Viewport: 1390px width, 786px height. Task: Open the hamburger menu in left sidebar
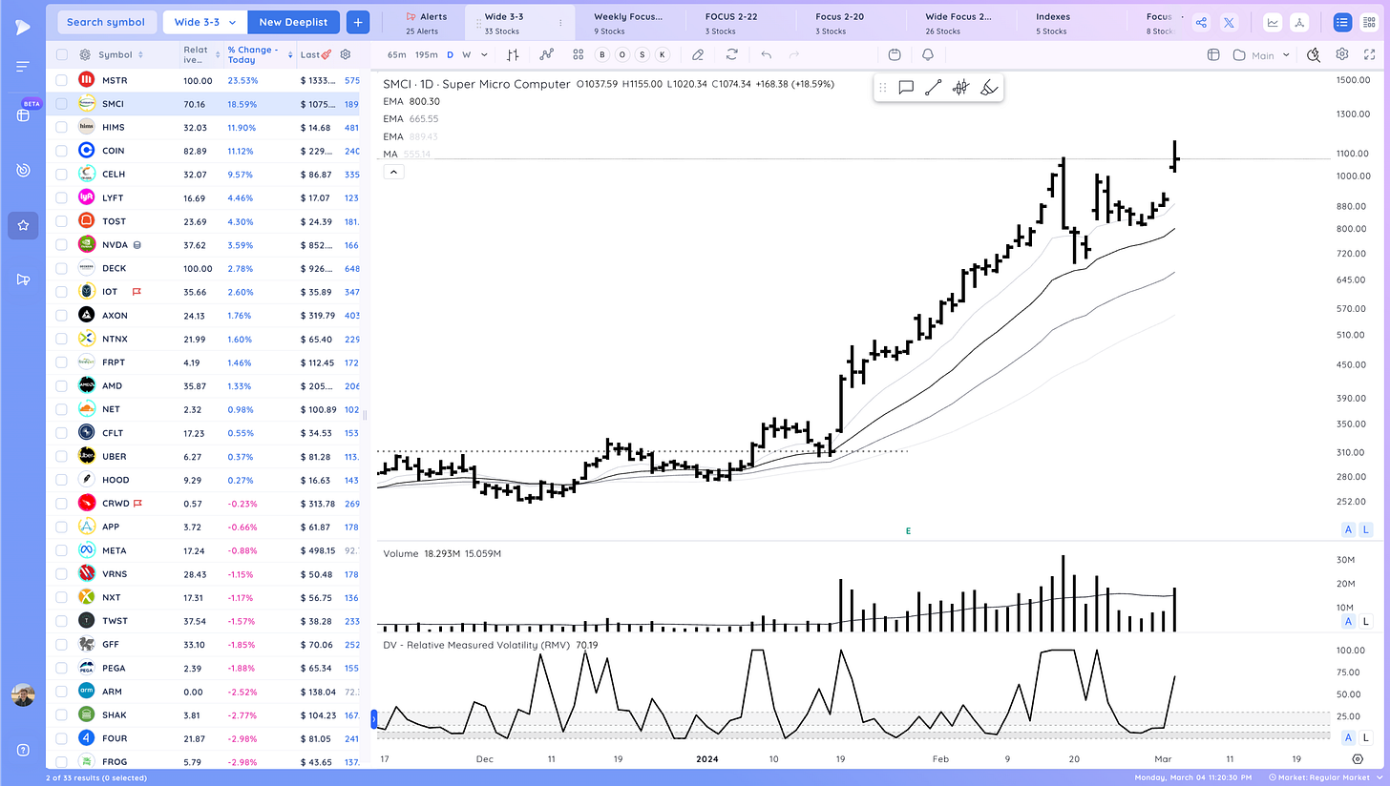(x=23, y=66)
